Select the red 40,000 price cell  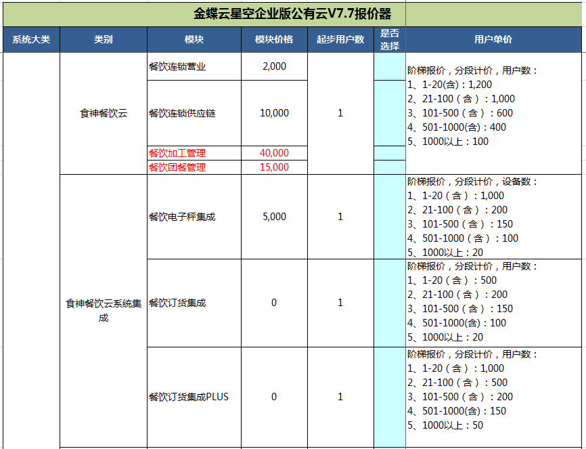click(x=274, y=153)
